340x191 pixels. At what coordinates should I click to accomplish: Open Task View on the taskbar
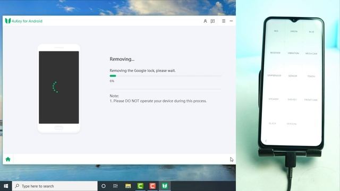115,186
